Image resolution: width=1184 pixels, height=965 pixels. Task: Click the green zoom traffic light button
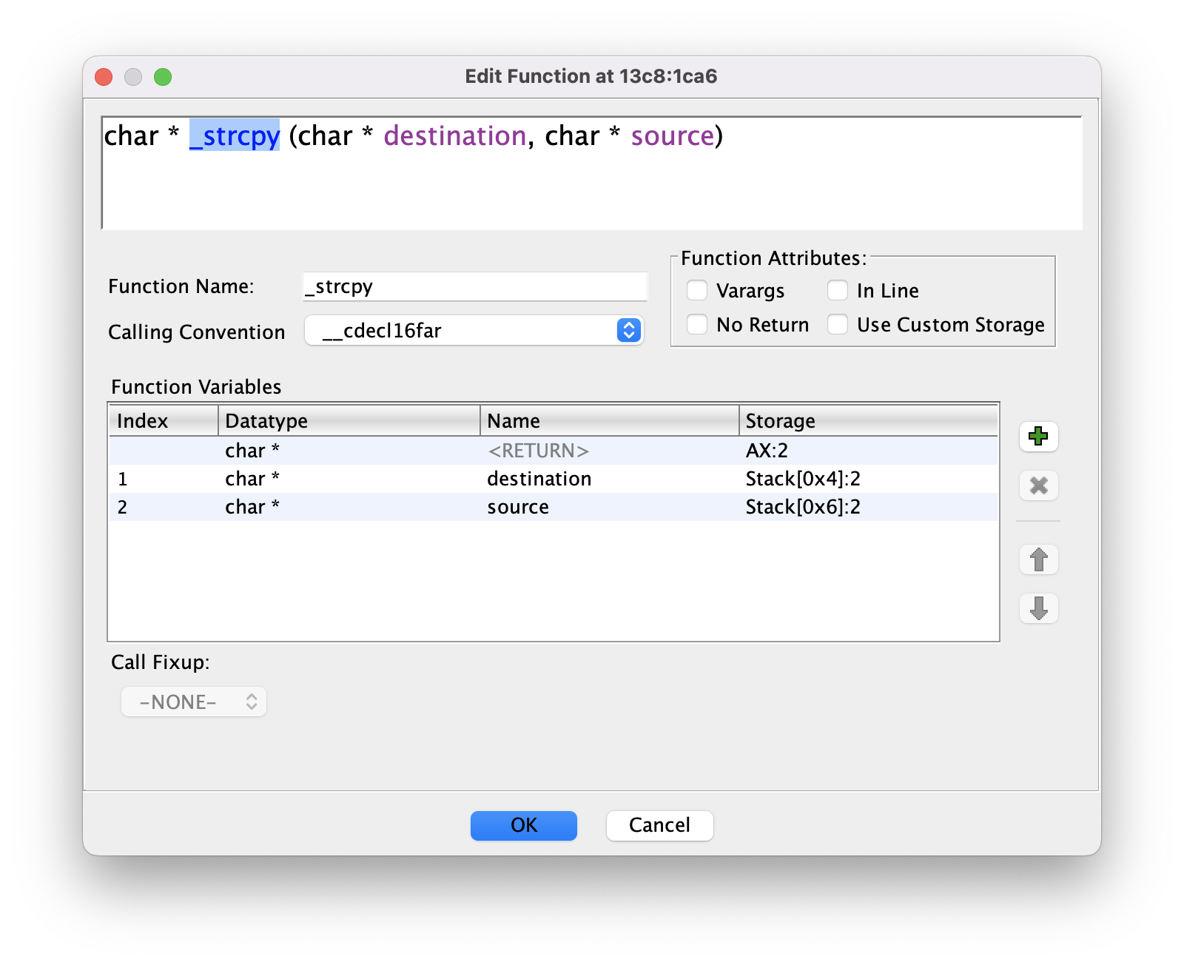tap(163, 76)
